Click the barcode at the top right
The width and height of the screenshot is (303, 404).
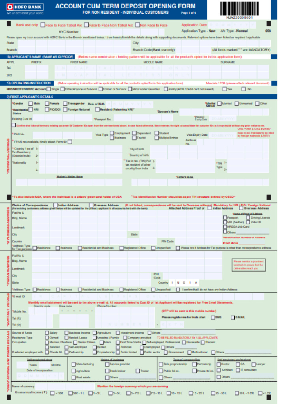coord(239,9)
